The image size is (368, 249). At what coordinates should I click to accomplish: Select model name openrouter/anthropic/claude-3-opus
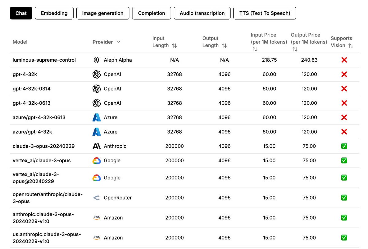[x=48, y=198]
